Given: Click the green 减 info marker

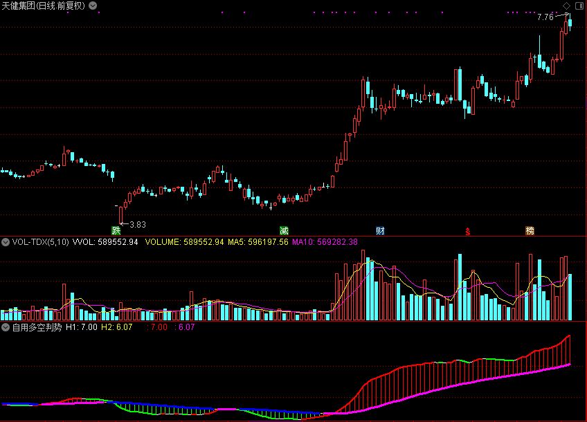Looking at the screenshot, I should pyautogui.click(x=284, y=231).
